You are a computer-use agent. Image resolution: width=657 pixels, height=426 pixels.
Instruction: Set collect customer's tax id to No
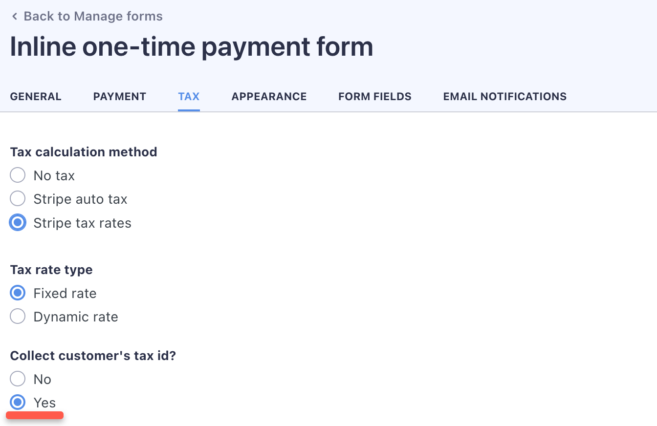coord(18,379)
